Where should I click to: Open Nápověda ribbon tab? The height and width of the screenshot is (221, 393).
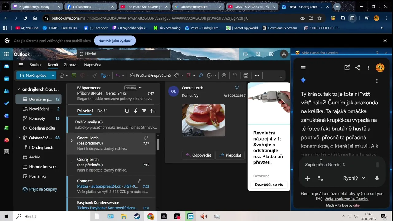tap(93, 65)
